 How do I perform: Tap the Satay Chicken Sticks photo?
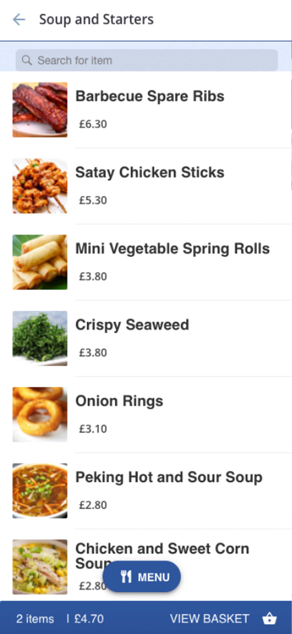click(40, 186)
